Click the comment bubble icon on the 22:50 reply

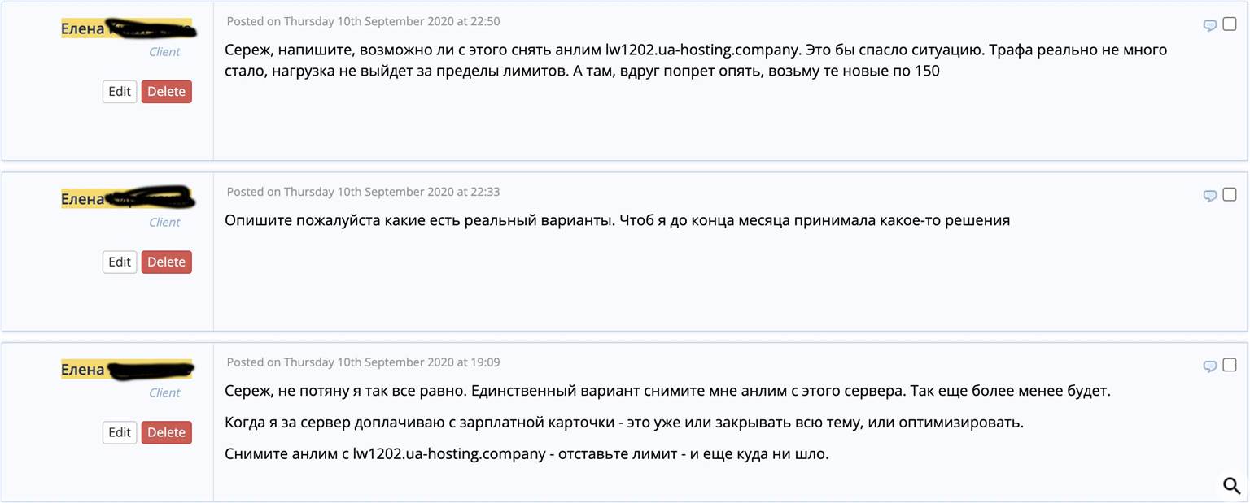click(1210, 25)
